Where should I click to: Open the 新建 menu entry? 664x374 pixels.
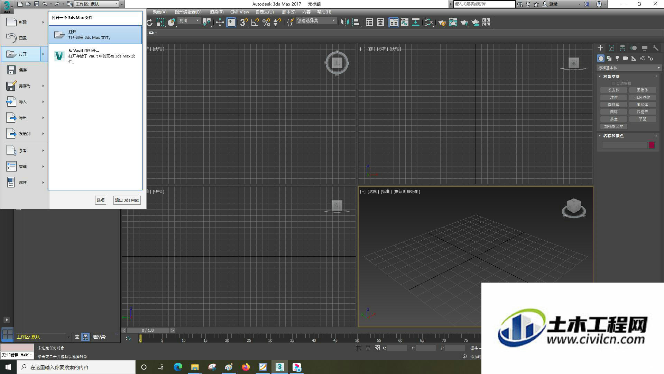(x=24, y=22)
